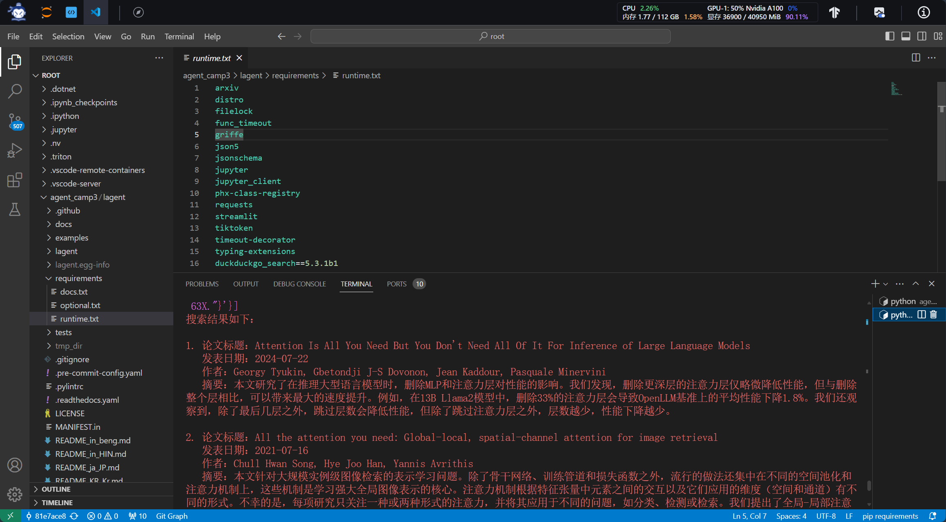Toggle the bottom panel layout button

905,36
